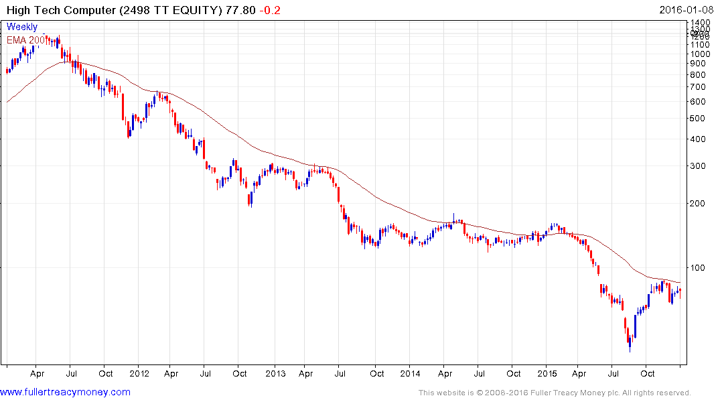This screenshot has height=402, width=720.
Task: Select the 2014 label on time axis
Action: pyautogui.click(x=410, y=373)
